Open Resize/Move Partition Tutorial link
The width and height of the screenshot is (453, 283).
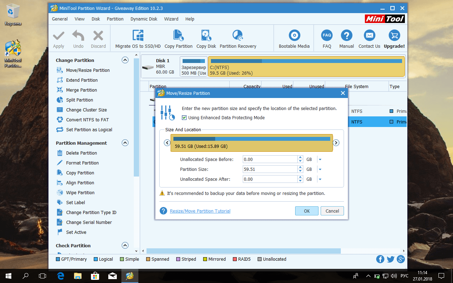tap(200, 211)
